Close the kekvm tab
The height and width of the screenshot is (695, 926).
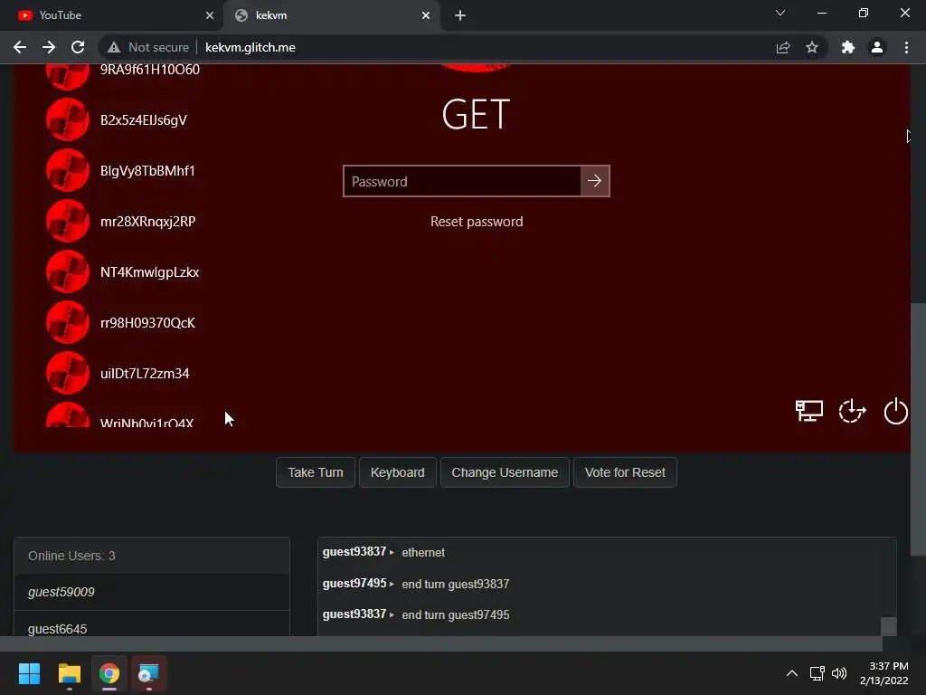pyautogui.click(x=426, y=15)
